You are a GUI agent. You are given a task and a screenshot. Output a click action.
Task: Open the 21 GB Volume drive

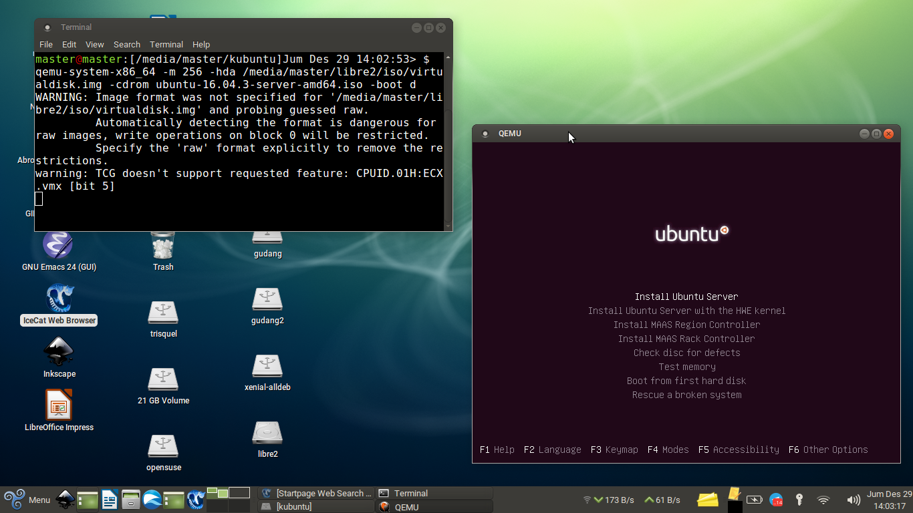[163, 377]
